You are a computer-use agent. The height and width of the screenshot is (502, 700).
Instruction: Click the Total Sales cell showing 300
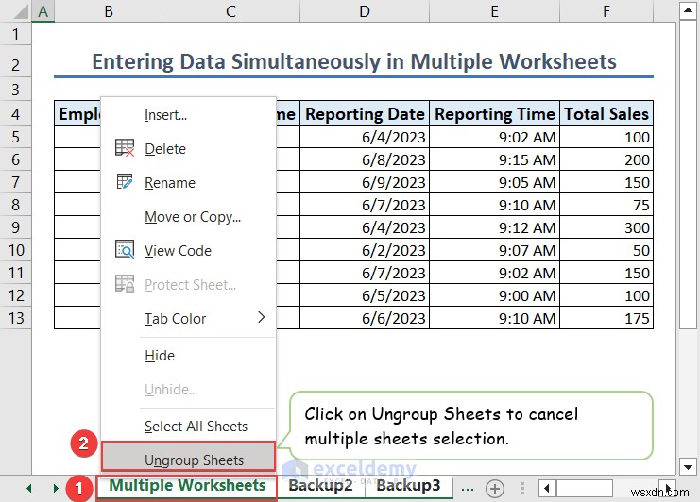point(606,227)
